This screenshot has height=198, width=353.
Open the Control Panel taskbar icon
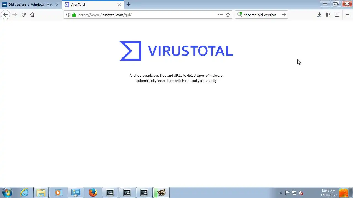[76, 193]
